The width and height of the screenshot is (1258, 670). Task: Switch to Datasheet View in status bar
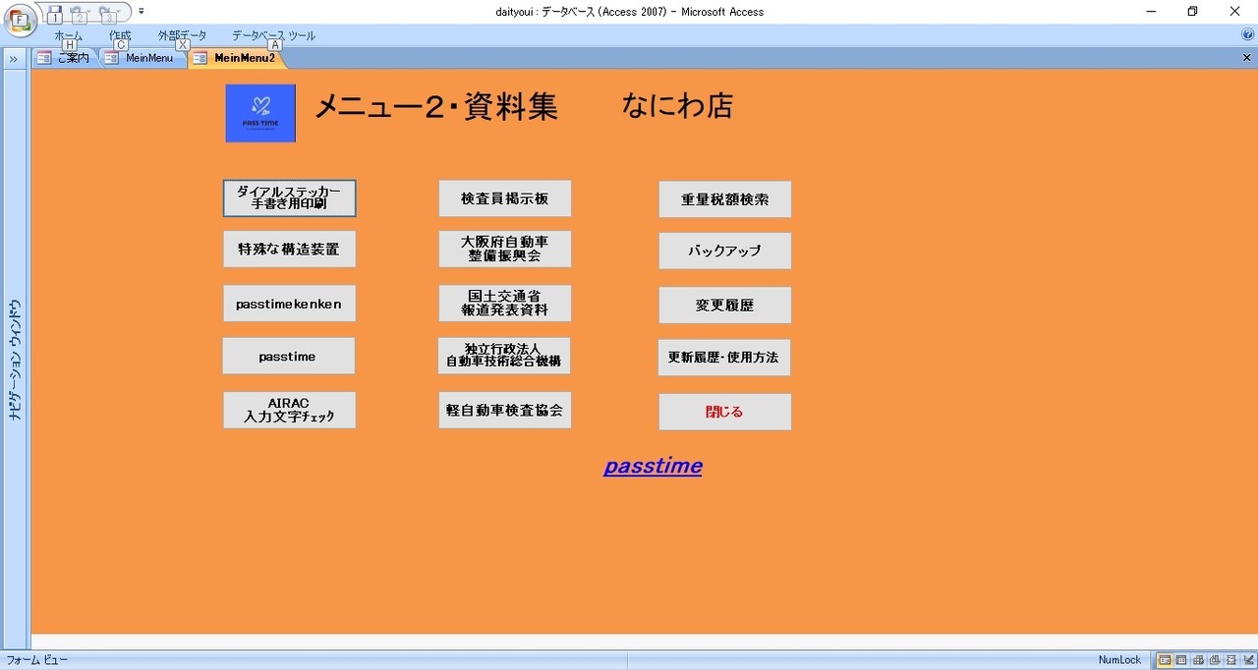[x=1181, y=660]
